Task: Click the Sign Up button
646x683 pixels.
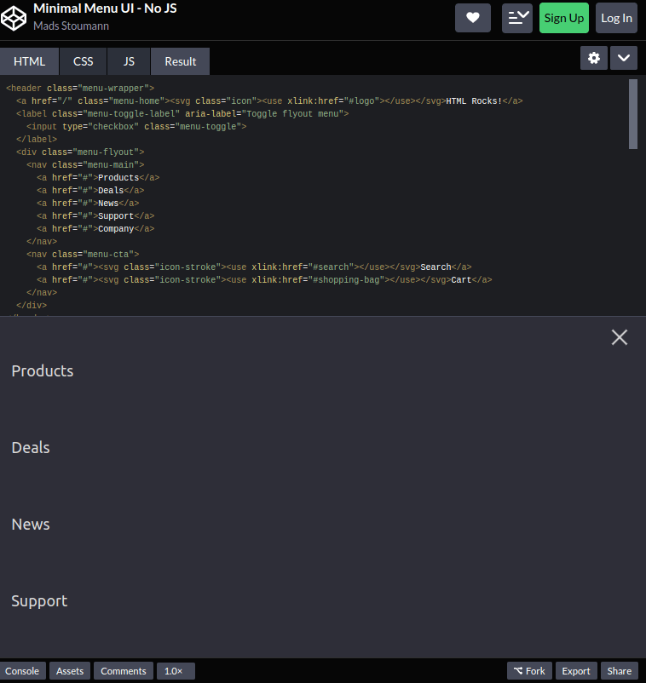Action: [x=564, y=18]
